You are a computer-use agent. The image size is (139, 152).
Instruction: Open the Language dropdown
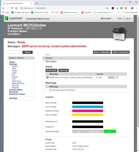pyautogui.click(x=106, y=18)
